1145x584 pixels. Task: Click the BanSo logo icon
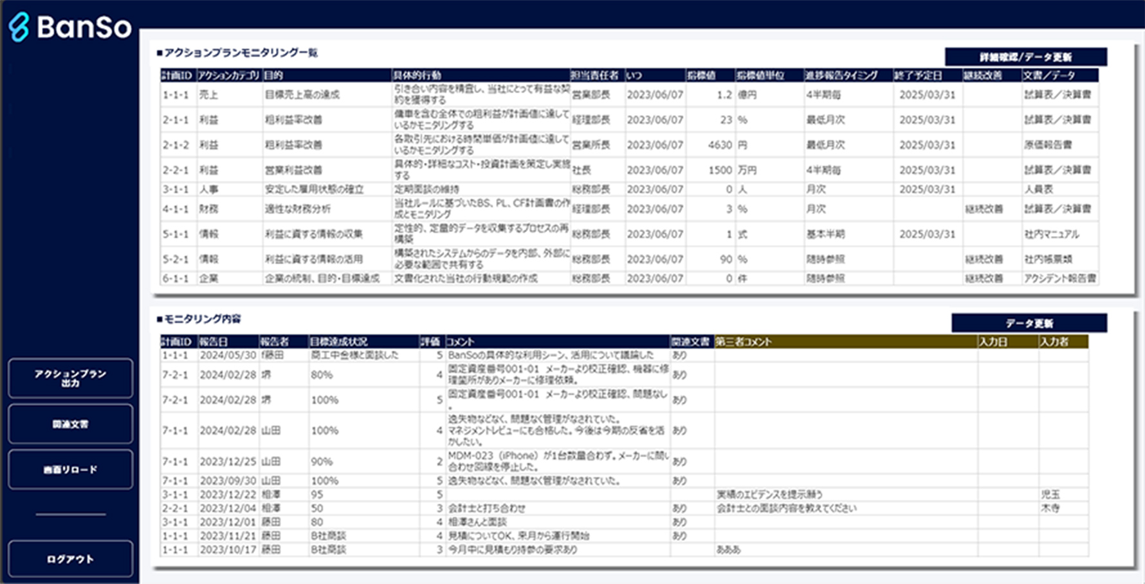(x=19, y=26)
